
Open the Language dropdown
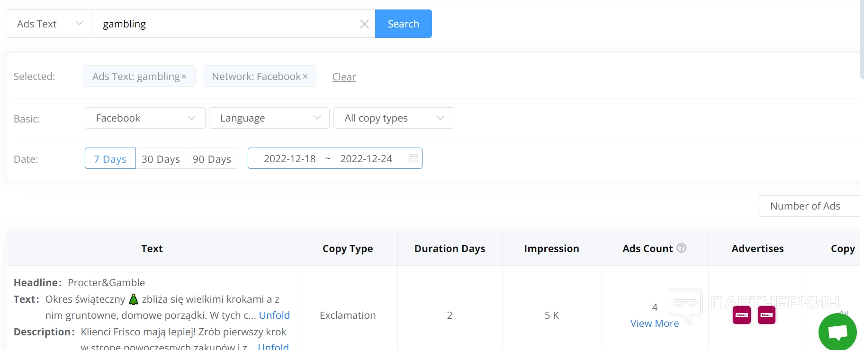[x=269, y=118]
